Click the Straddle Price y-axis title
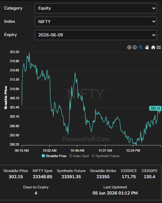Image resolution: width=162 pixels, height=203 pixels. [5, 98]
